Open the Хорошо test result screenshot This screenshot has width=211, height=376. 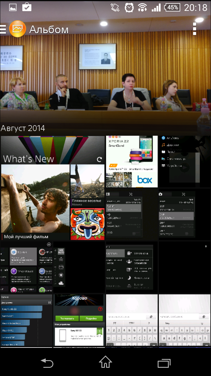(79, 320)
